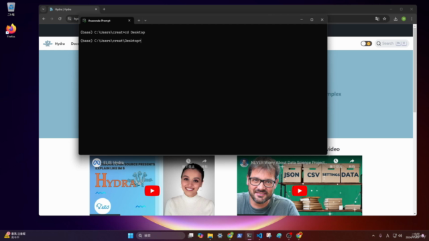
Task: Open a new Chrome tab
Action: [104, 9]
